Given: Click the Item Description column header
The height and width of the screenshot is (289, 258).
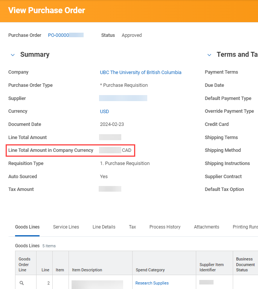Looking at the screenshot, I should [x=87, y=270].
